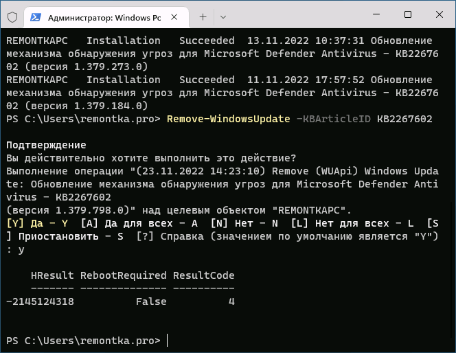Viewport: 456px width, 353px height.
Task: Click the -KBArticleID parameter text
Action: tap(334, 119)
